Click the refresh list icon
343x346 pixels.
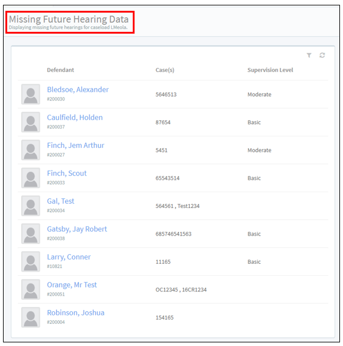(x=322, y=55)
